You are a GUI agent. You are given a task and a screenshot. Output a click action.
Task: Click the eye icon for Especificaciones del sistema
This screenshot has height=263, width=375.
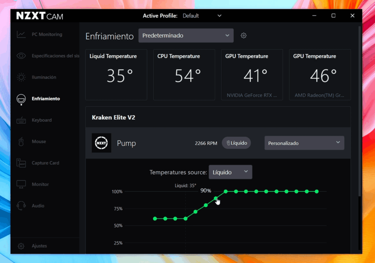point(21,56)
